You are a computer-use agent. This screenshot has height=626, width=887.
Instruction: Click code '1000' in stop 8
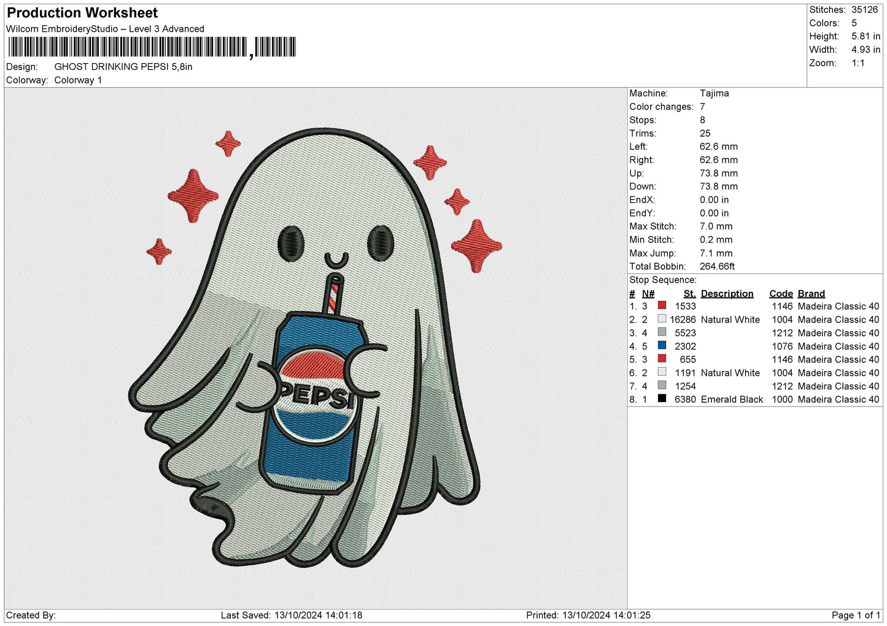point(782,399)
